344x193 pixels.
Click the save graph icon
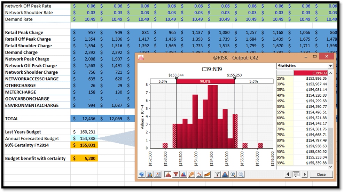point(158,175)
